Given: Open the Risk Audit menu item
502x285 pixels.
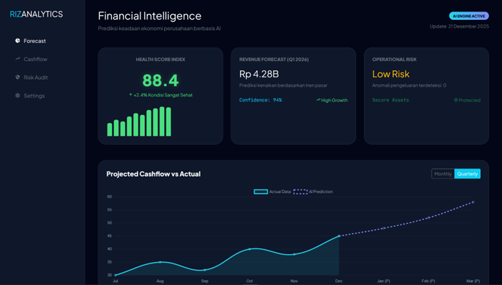Looking at the screenshot, I should pos(35,77).
